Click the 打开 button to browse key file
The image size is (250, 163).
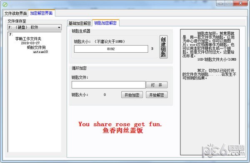157,85
